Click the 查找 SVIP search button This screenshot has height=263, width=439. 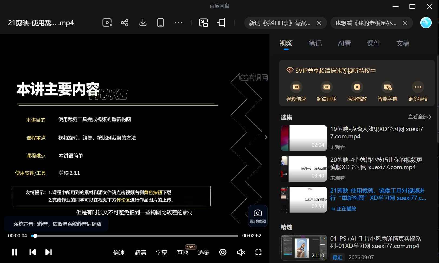[x=183, y=252]
